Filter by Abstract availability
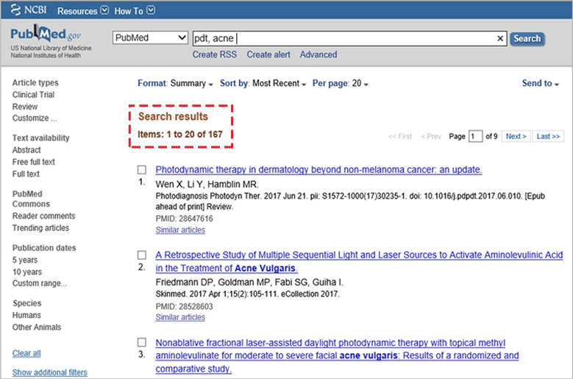Screen dimensions: 573x379 click(x=26, y=150)
